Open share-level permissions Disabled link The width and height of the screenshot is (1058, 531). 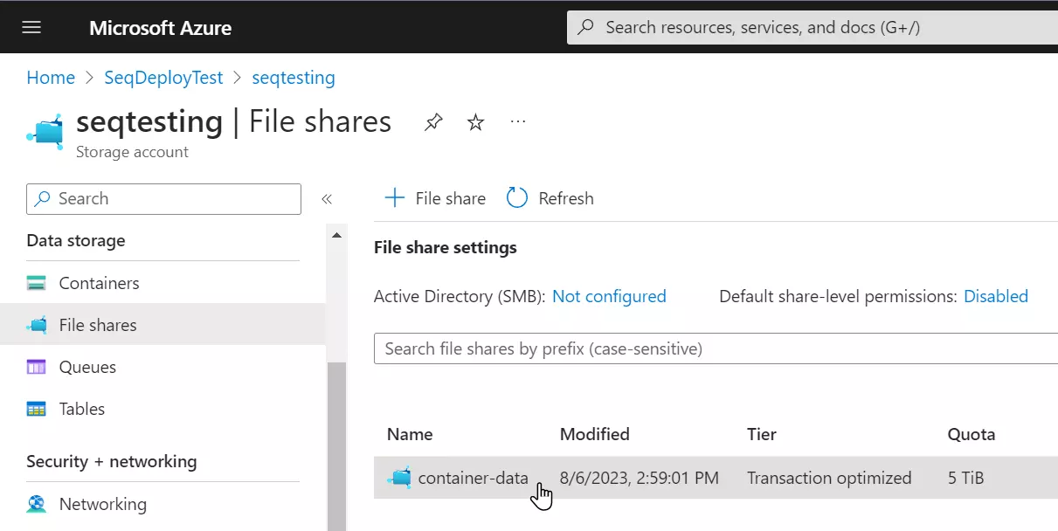[996, 296]
